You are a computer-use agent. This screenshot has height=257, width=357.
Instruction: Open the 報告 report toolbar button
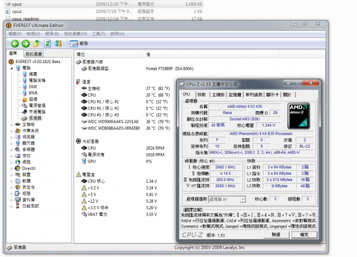(x=79, y=44)
